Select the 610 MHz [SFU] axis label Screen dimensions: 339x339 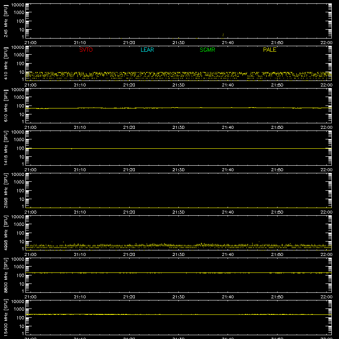[6, 106]
